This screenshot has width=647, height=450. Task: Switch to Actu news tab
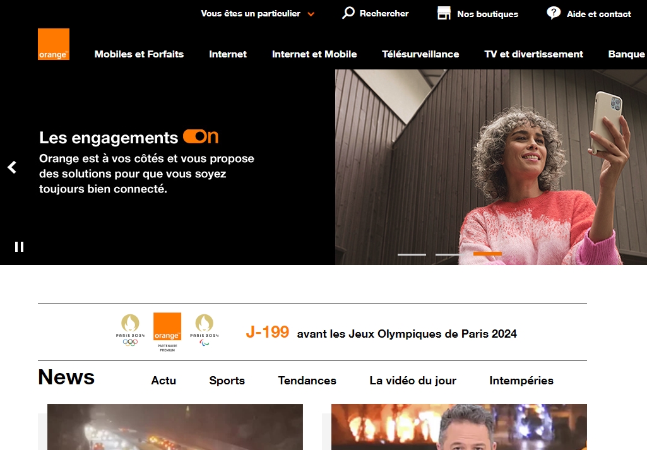coord(163,381)
